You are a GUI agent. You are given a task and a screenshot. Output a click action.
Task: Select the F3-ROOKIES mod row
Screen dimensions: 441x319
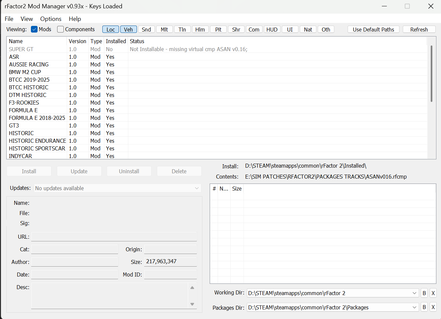pyautogui.click(x=217, y=103)
